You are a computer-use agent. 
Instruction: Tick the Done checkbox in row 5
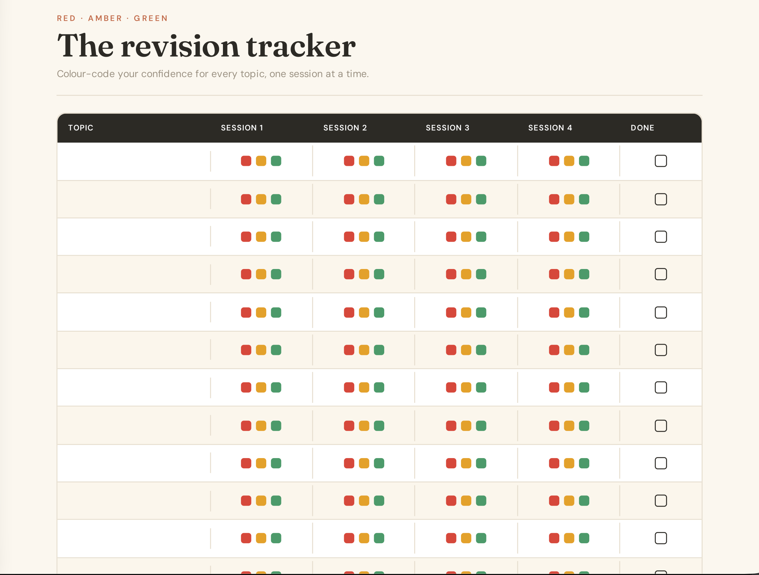coord(661,312)
